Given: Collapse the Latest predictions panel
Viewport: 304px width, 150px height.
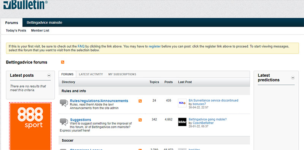Looking at the screenshot, I should click(x=293, y=78).
